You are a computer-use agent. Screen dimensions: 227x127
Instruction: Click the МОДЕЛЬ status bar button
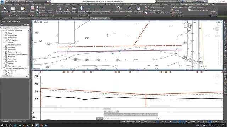point(144,122)
